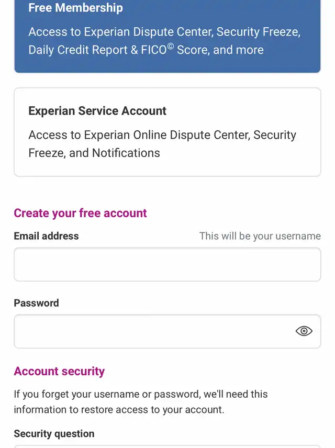Click the Daily Credit Report & FICO Score description

click(164, 41)
